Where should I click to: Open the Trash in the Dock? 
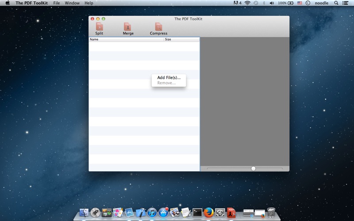pyautogui.click(x=271, y=213)
